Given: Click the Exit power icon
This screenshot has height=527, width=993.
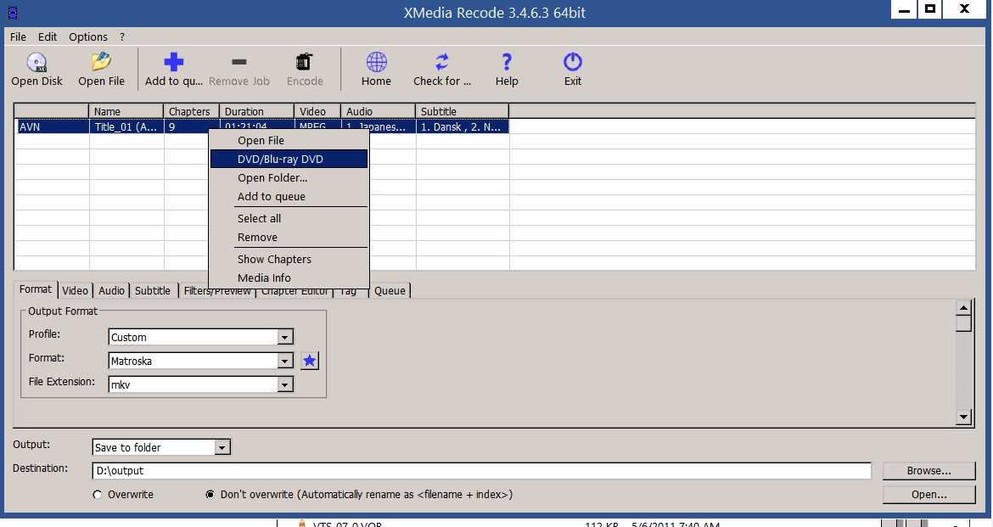Looking at the screenshot, I should 573,61.
